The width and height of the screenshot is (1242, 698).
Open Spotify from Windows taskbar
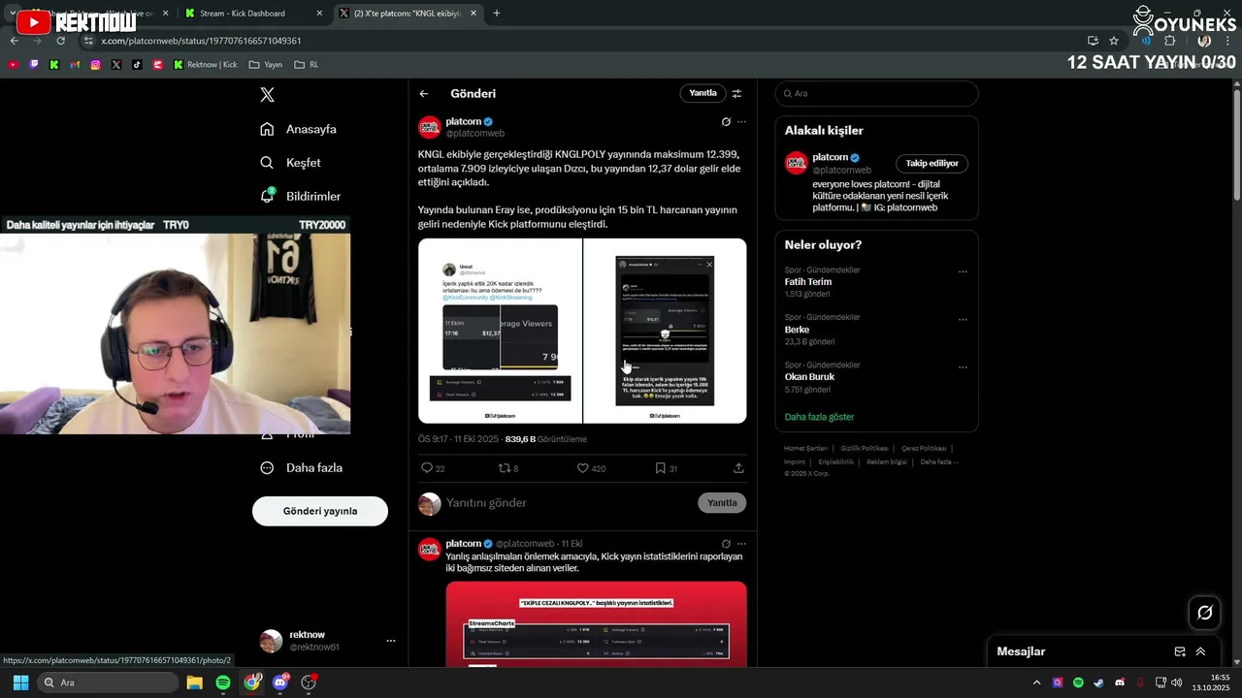coord(223,682)
